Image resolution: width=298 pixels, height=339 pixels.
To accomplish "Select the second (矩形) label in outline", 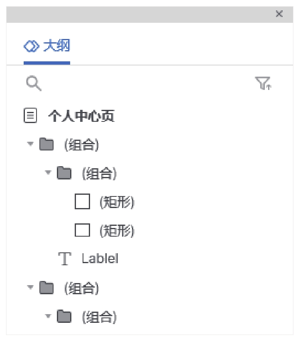I will tap(117, 230).
